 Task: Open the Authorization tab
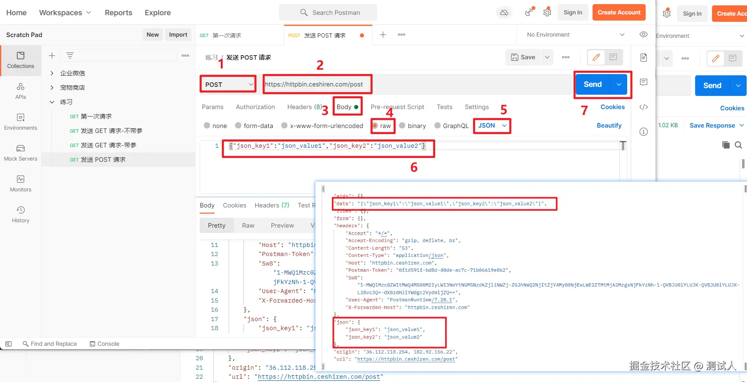pos(255,107)
